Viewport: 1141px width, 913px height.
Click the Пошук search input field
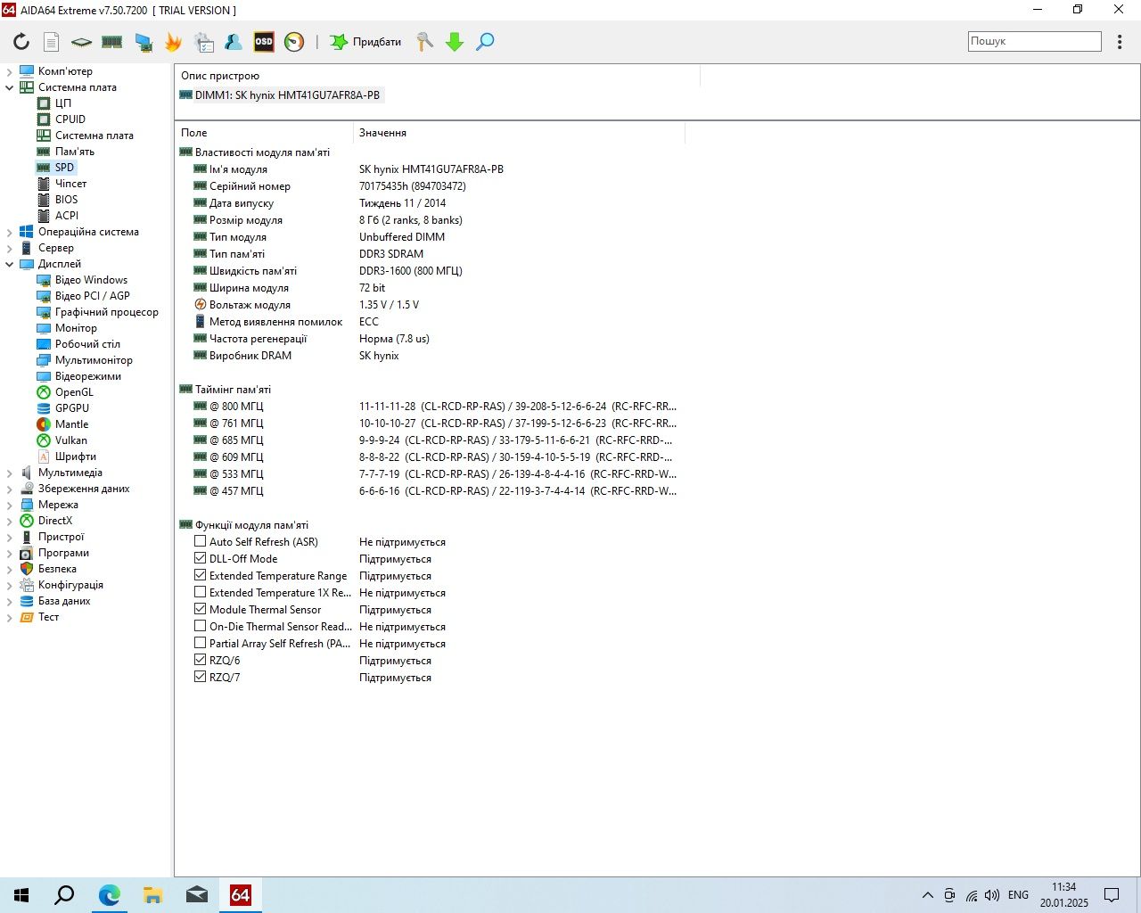(1035, 41)
